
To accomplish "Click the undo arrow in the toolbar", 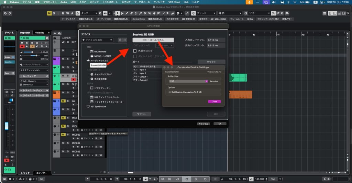I will pos(5,13).
